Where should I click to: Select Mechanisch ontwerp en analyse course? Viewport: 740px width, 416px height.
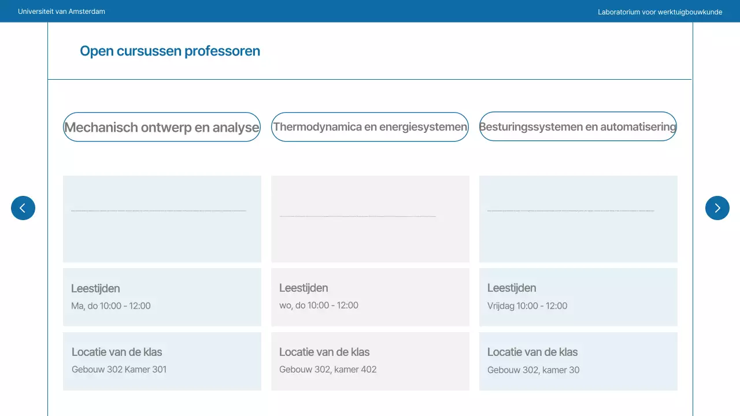click(x=162, y=127)
